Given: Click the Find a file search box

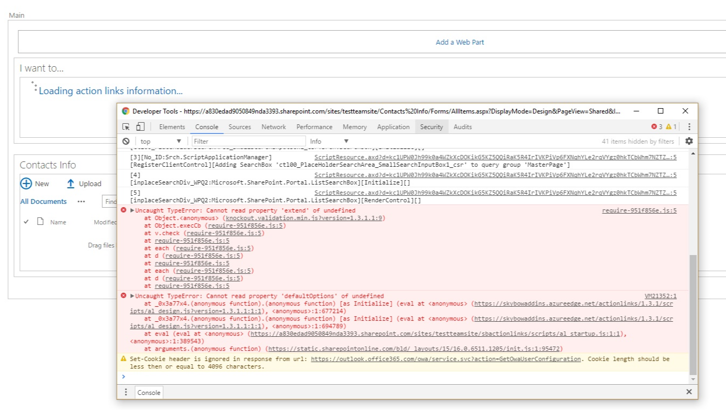Looking at the screenshot, I should pyautogui.click(x=109, y=201).
